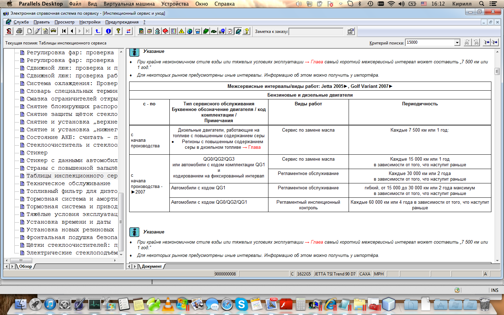Switch to the Документ tab
Image resolution: width=504 pixels, height=315 pixels.
point(152,266)
